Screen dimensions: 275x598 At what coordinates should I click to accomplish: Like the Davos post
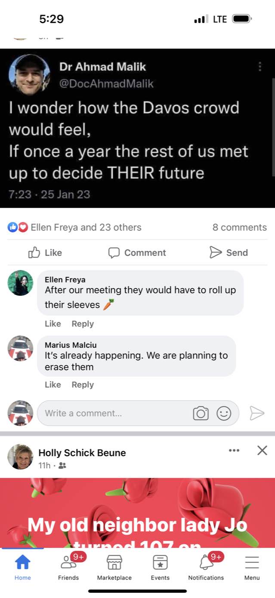[45, 253]
